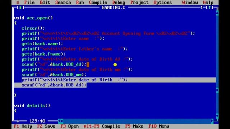
Task: Click the vertical scrollbar up arrow
Action: pos(217,13)
